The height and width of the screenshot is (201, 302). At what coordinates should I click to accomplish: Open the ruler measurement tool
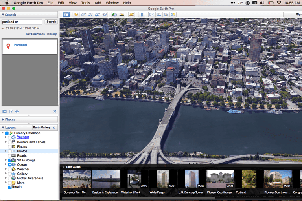click(x=142, y=15)
